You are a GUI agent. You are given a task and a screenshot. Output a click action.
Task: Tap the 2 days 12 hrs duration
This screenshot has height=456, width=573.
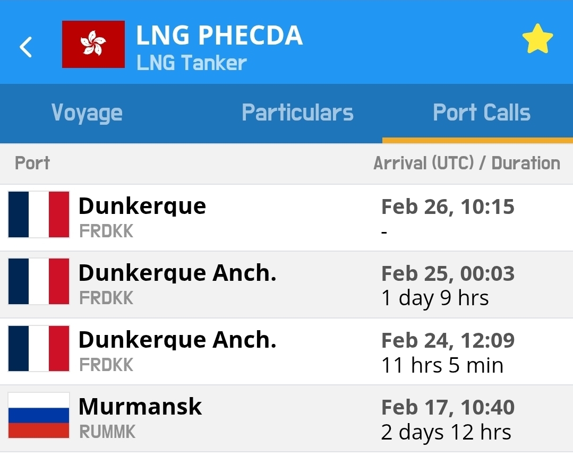point(446,432)
